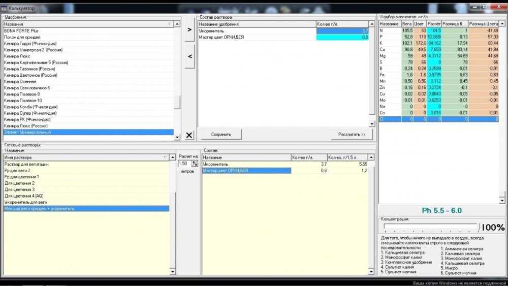Add fertilizer with the right arrow button

[189, 29]
